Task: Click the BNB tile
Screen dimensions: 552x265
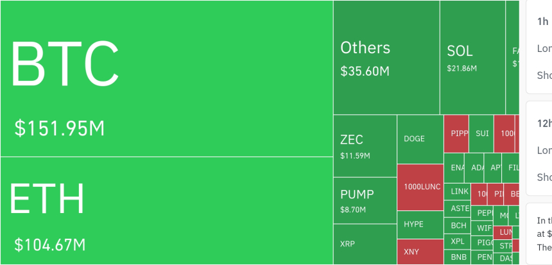Action: pyautogui.click(x=458, y=257)
